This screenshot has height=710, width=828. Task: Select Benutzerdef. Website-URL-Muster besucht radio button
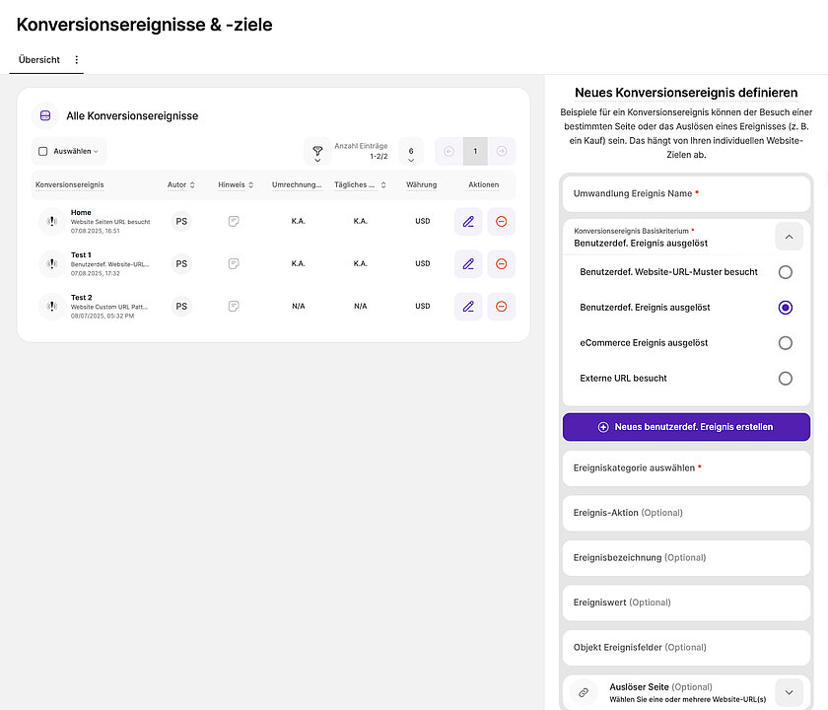(x=786, y=271)
